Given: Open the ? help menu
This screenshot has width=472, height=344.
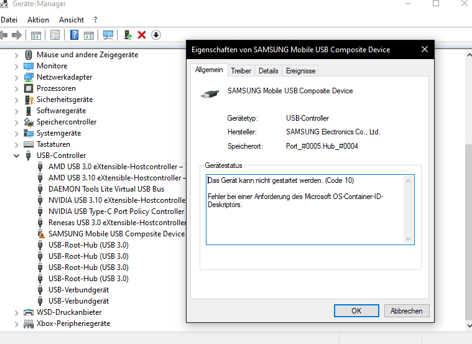Looking at the screenshot, I should coord(95,20).
